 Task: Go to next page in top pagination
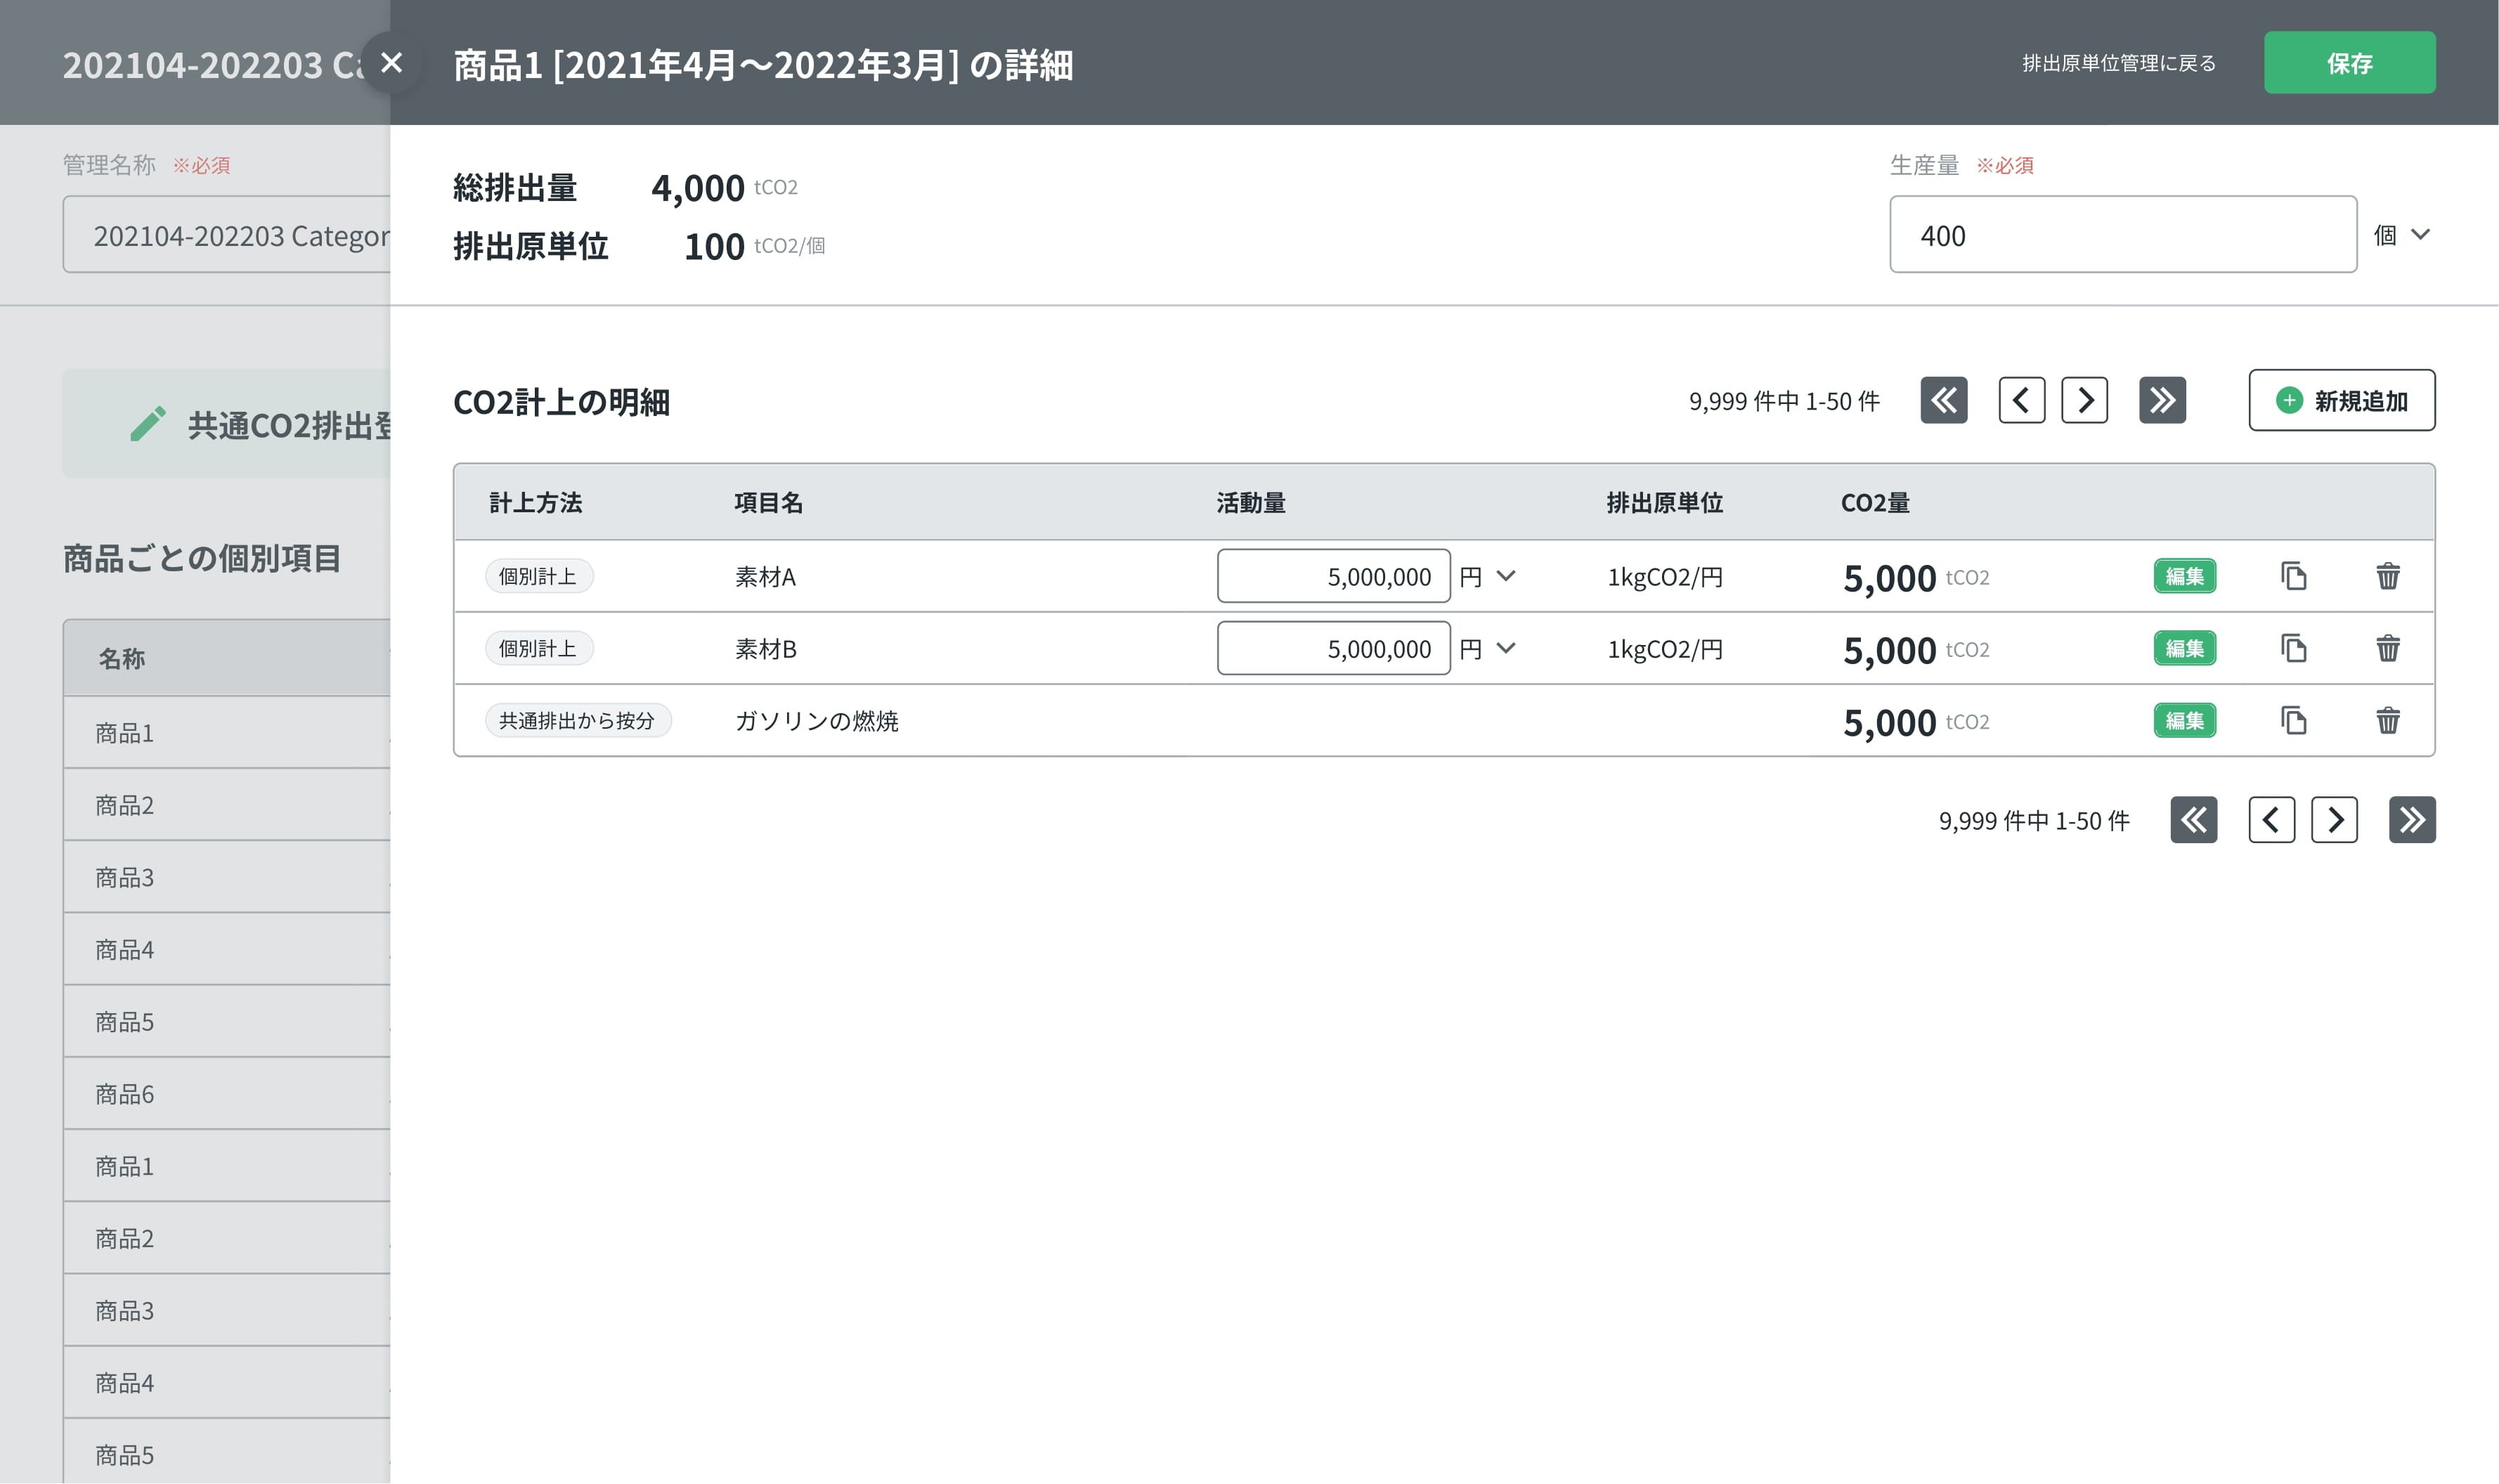[x=2084, y=400]
